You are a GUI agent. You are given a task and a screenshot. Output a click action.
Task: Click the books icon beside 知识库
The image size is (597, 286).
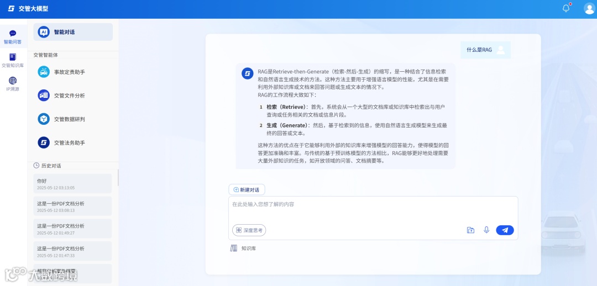coord(233,248)
